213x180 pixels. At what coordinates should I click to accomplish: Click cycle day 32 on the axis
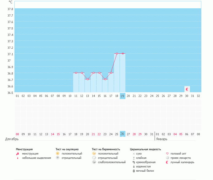[198, 96]
